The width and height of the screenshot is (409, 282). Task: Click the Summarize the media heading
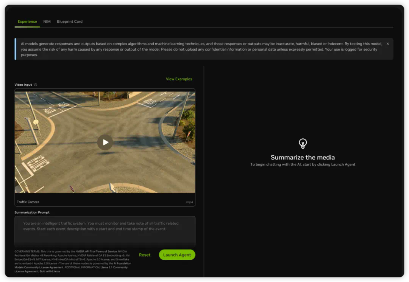point(303,158)
